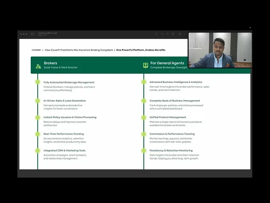The height and width of the screenshot is (203, 270).
Task: Zoom out of the PDF page
Action: pyautogui.click(x=162, y=34)
